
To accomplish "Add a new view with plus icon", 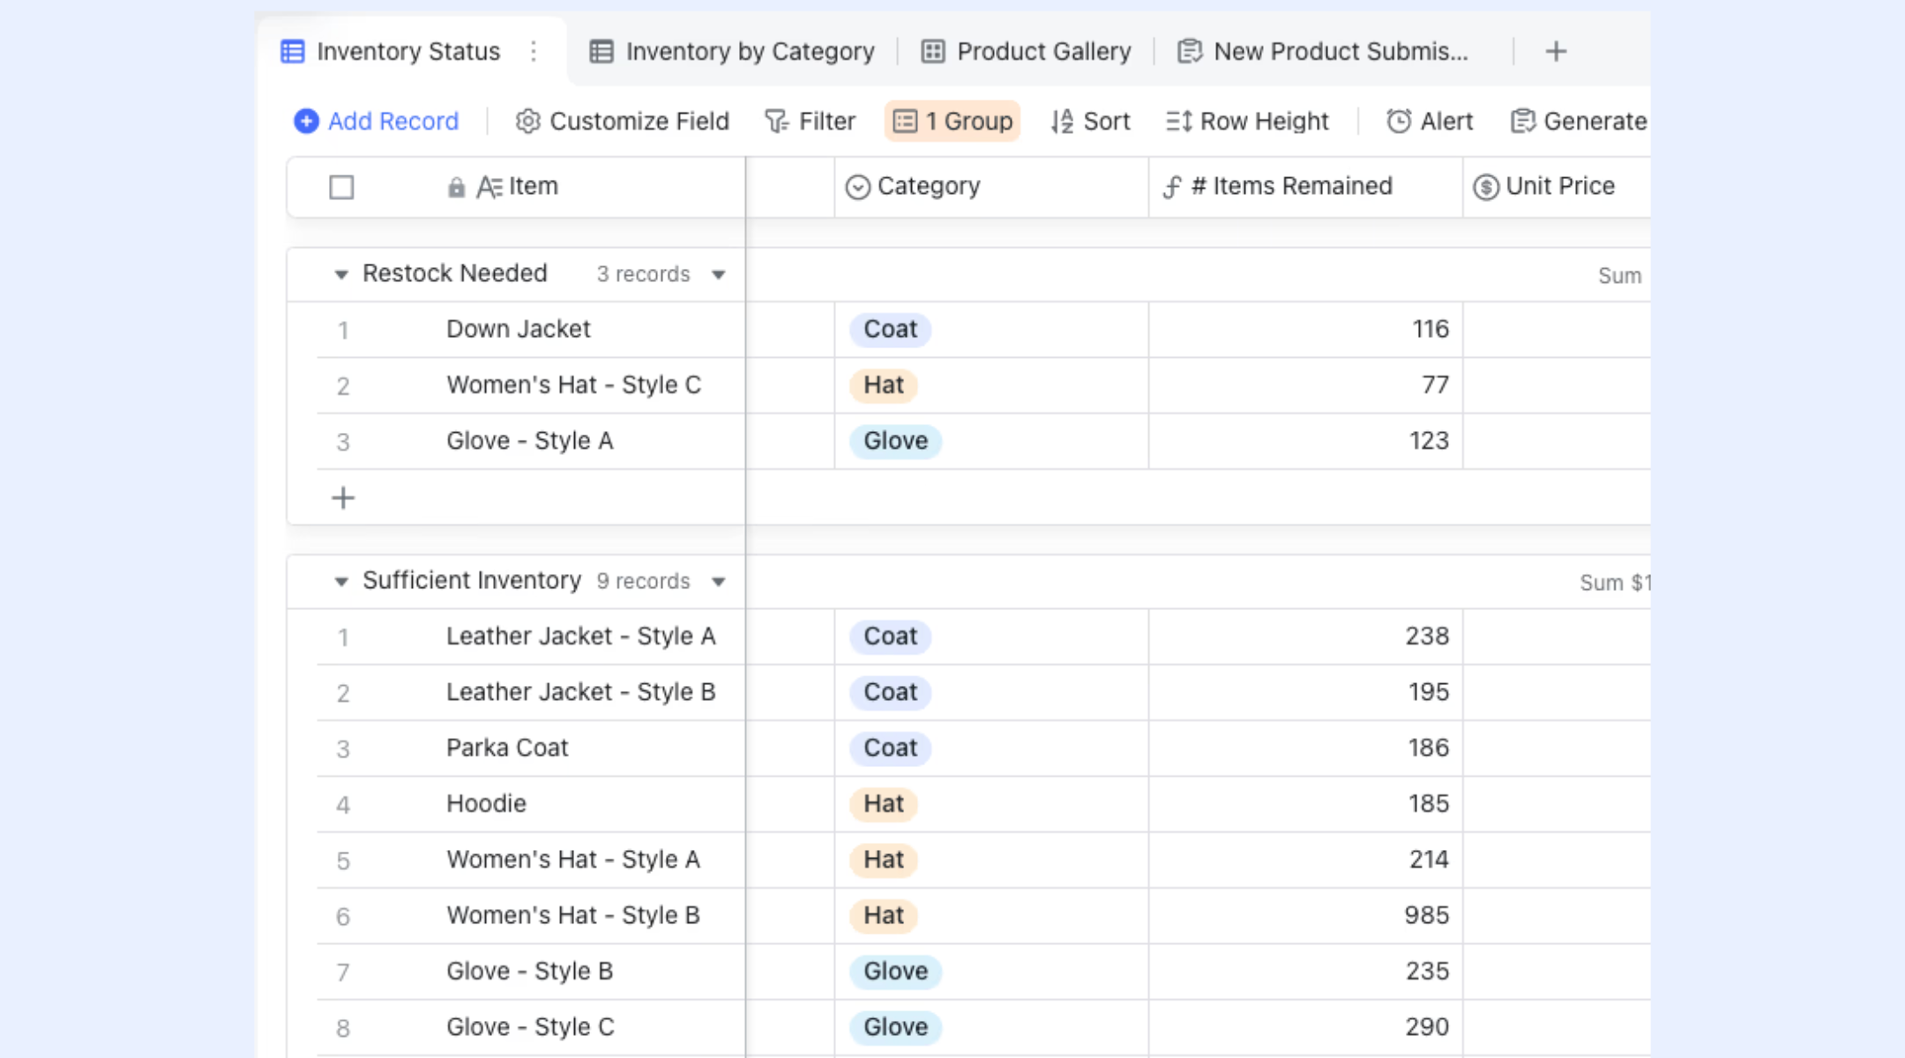I will (1556, 51).
